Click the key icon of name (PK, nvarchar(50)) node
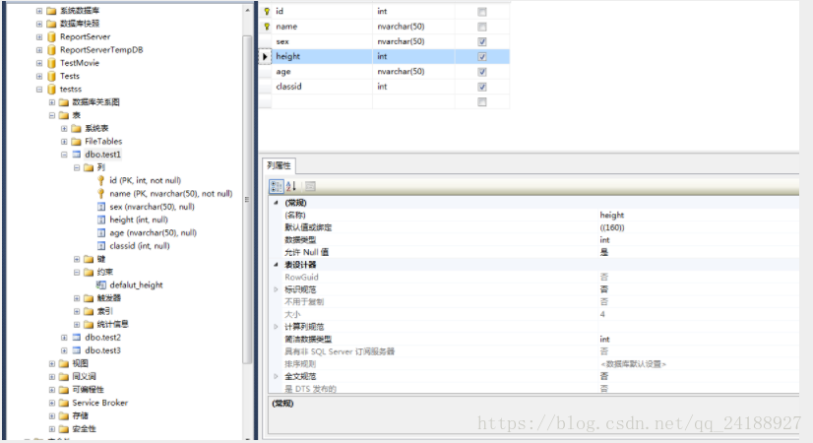Image resolution: width=813 pixels, height=443 pixels. [x=101, y=194]
